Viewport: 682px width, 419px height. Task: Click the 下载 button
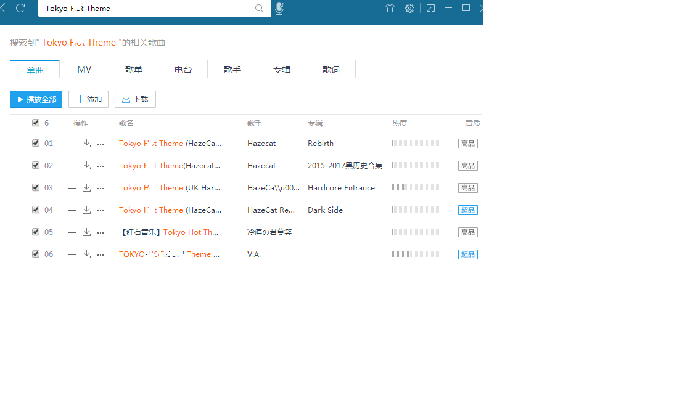[x=135, y=99]
